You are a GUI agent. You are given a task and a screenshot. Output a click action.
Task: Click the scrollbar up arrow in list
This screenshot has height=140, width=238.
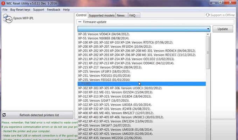(208, 34)
